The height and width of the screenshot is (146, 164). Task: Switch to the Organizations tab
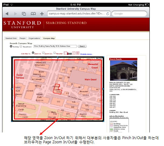tap(34, 38)
